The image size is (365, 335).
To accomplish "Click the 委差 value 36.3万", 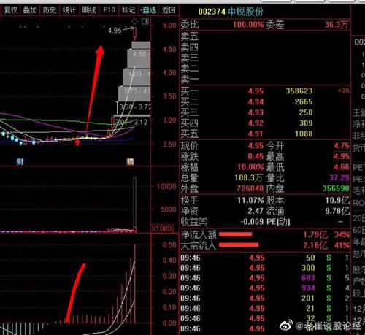I will (337, 25).
